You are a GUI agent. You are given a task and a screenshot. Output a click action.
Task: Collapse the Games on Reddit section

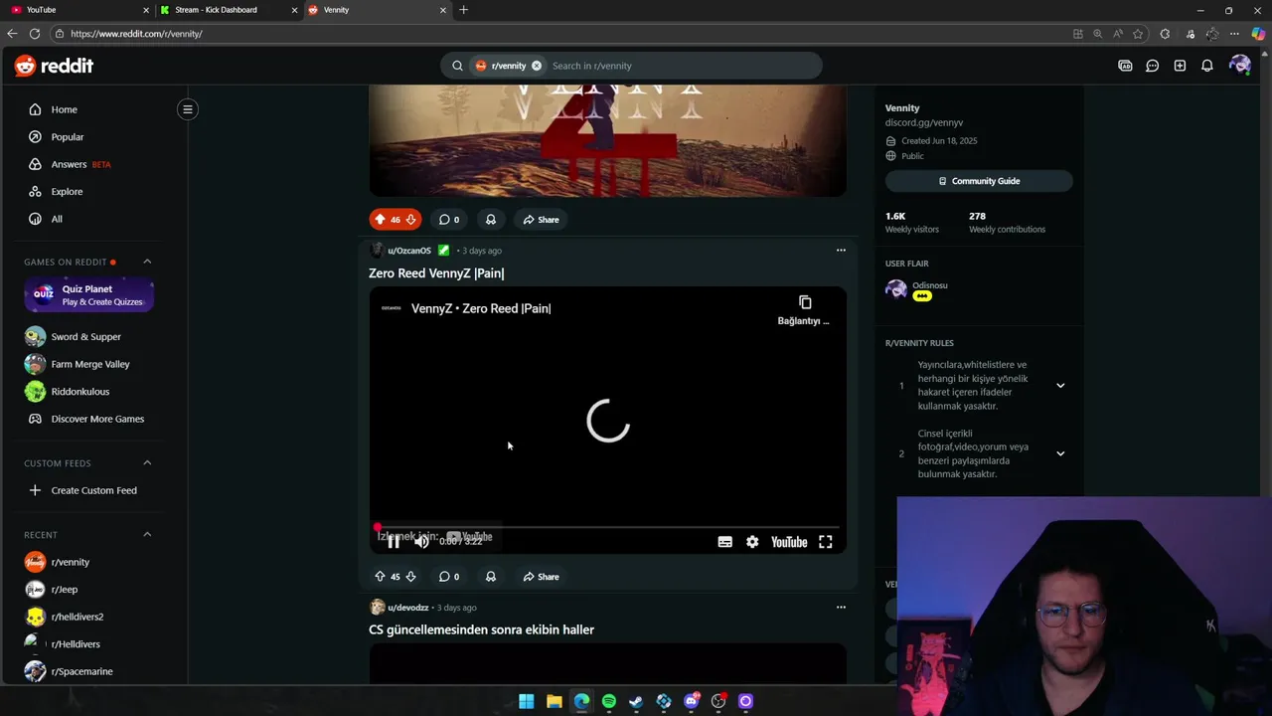(x=147, y=262)
